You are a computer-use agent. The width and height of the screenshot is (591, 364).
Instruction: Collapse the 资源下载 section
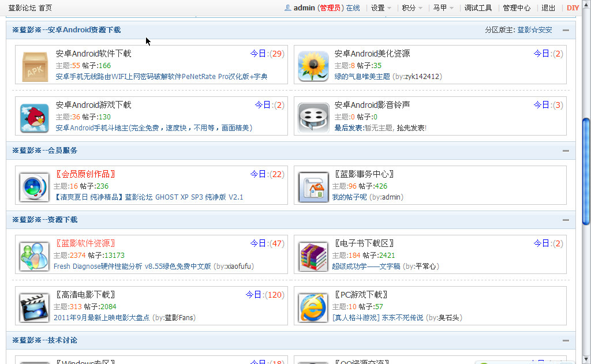(566, 220)
